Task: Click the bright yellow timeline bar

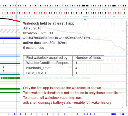Action: point(10,82)
